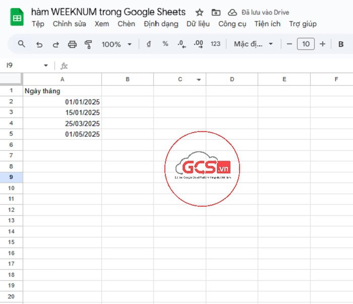Open the Chèn menu

point(126,24)
